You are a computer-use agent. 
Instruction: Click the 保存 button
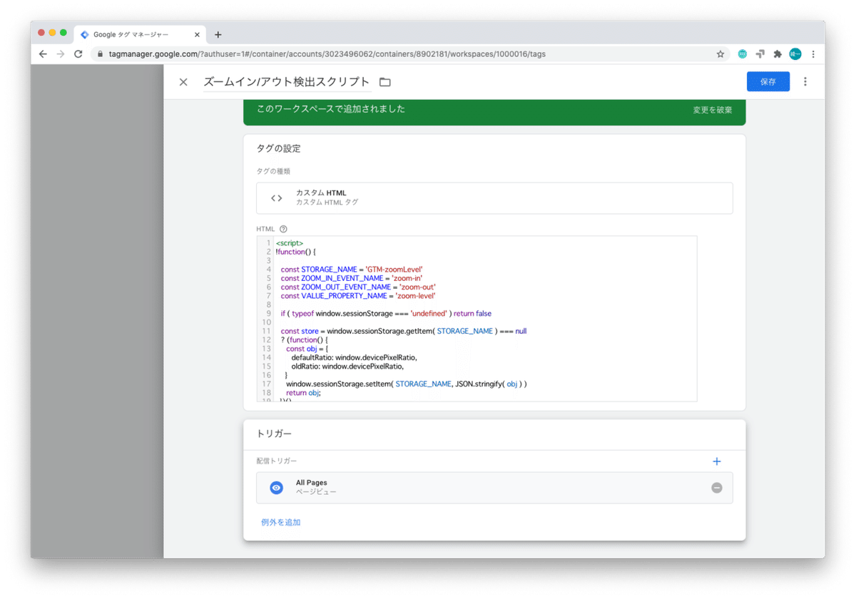[768, 82]
